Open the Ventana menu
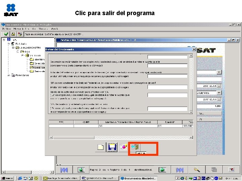242x181 pixels. coord(43,29)
